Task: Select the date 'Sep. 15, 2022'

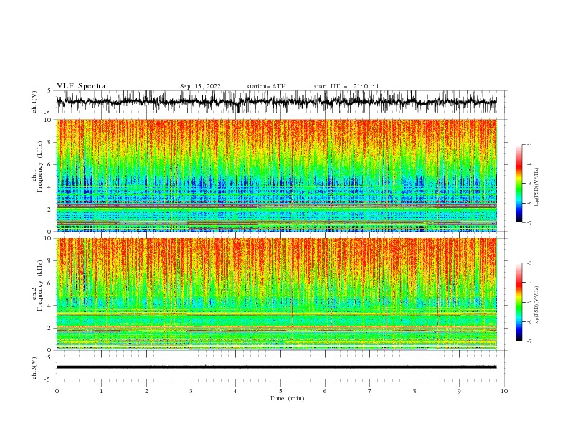Action: pyautogui.click(x=200, y=86)
